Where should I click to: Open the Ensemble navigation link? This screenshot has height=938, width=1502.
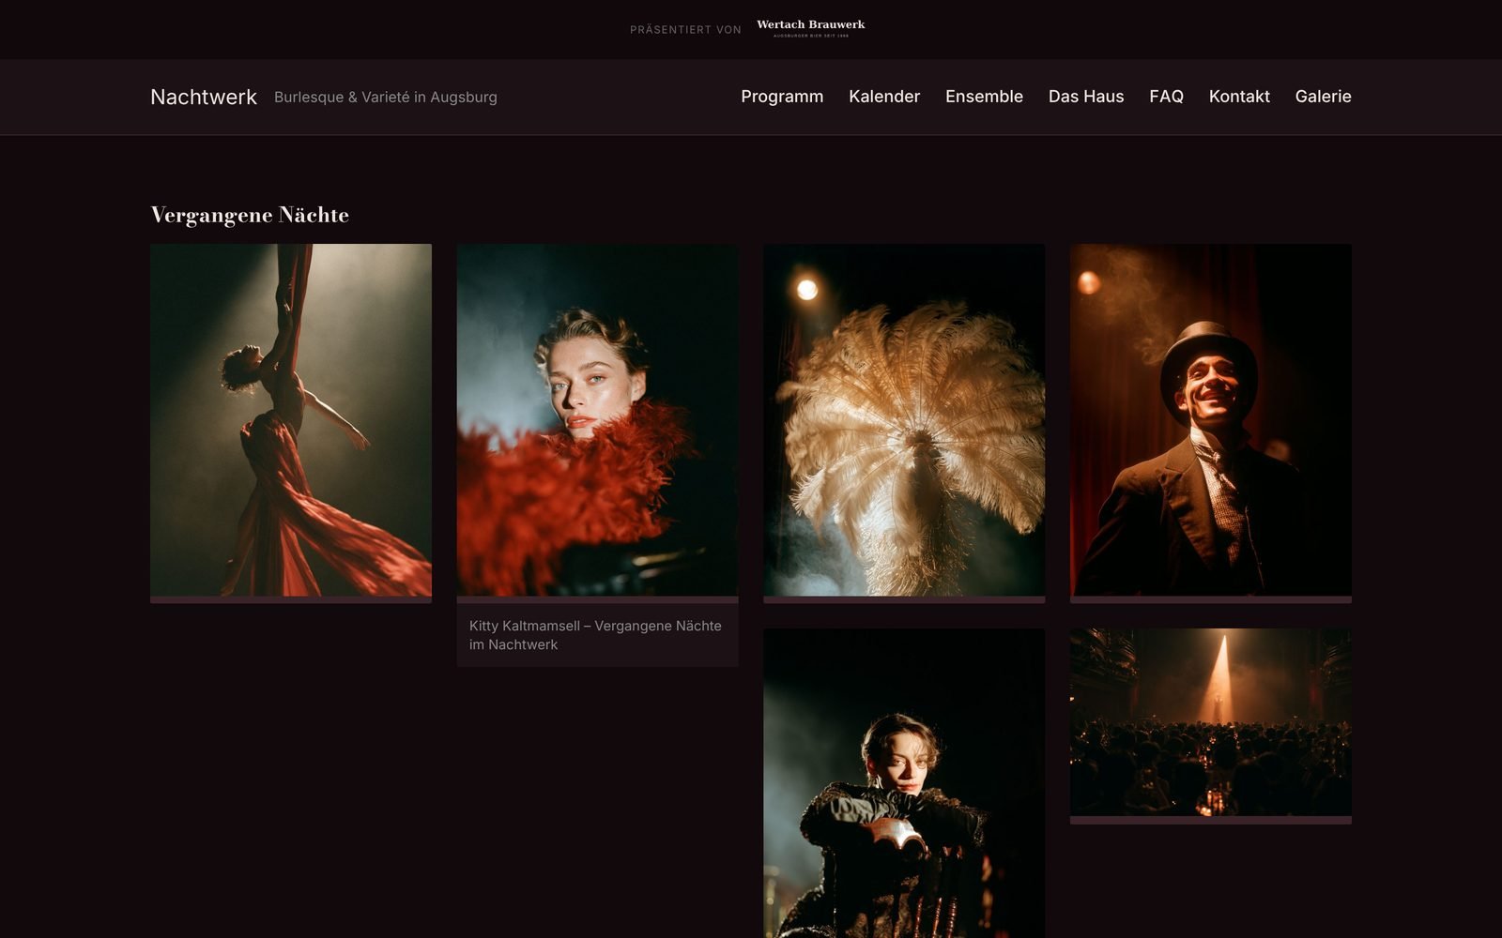pyautogui.click(x=984, y=97)
